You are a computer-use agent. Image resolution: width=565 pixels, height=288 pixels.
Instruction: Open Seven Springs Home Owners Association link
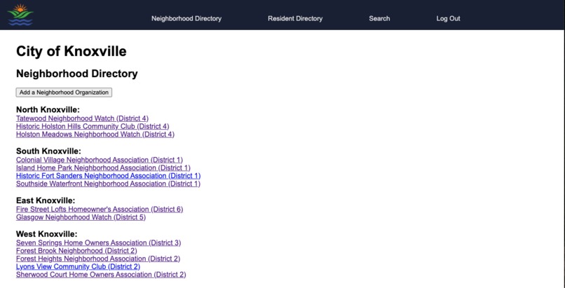(x=98, y=243)
